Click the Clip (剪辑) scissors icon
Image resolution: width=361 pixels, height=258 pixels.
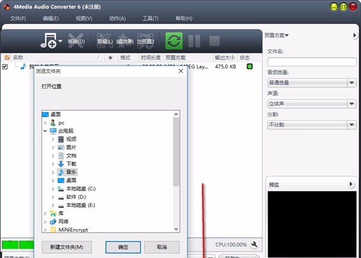(x=105, y=41)
